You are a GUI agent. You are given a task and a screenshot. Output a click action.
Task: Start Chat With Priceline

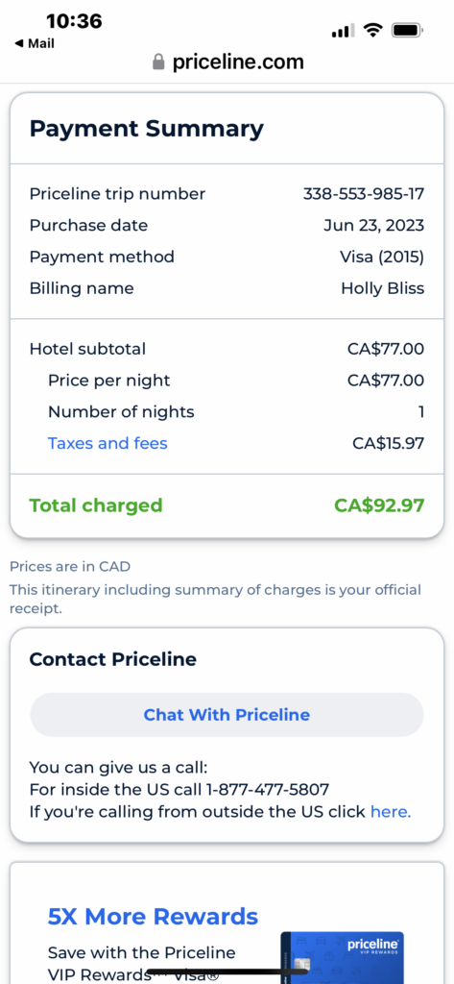coord(227,715)
